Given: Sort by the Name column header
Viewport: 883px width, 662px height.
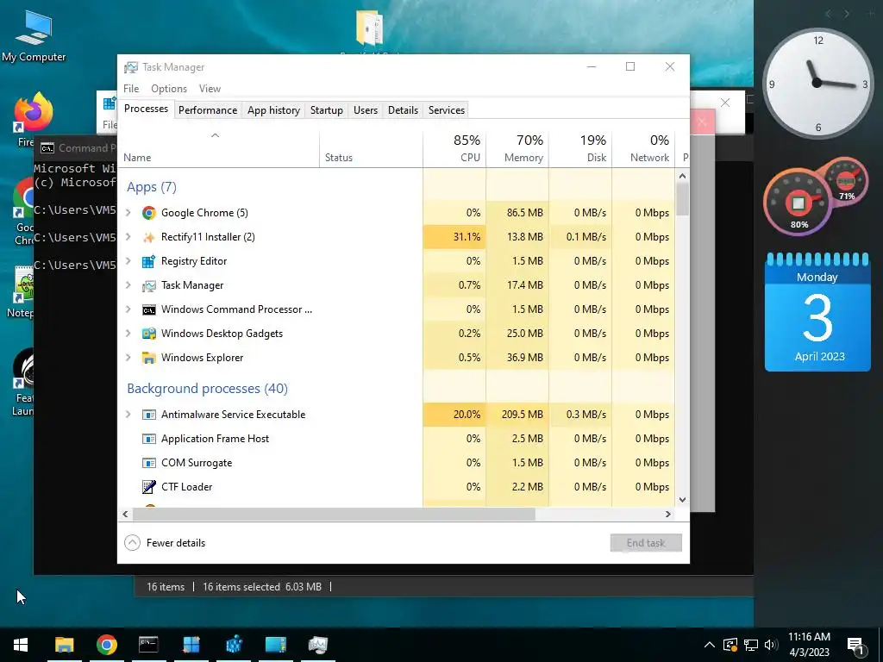Looking at the screenshot, I should 218,148.
